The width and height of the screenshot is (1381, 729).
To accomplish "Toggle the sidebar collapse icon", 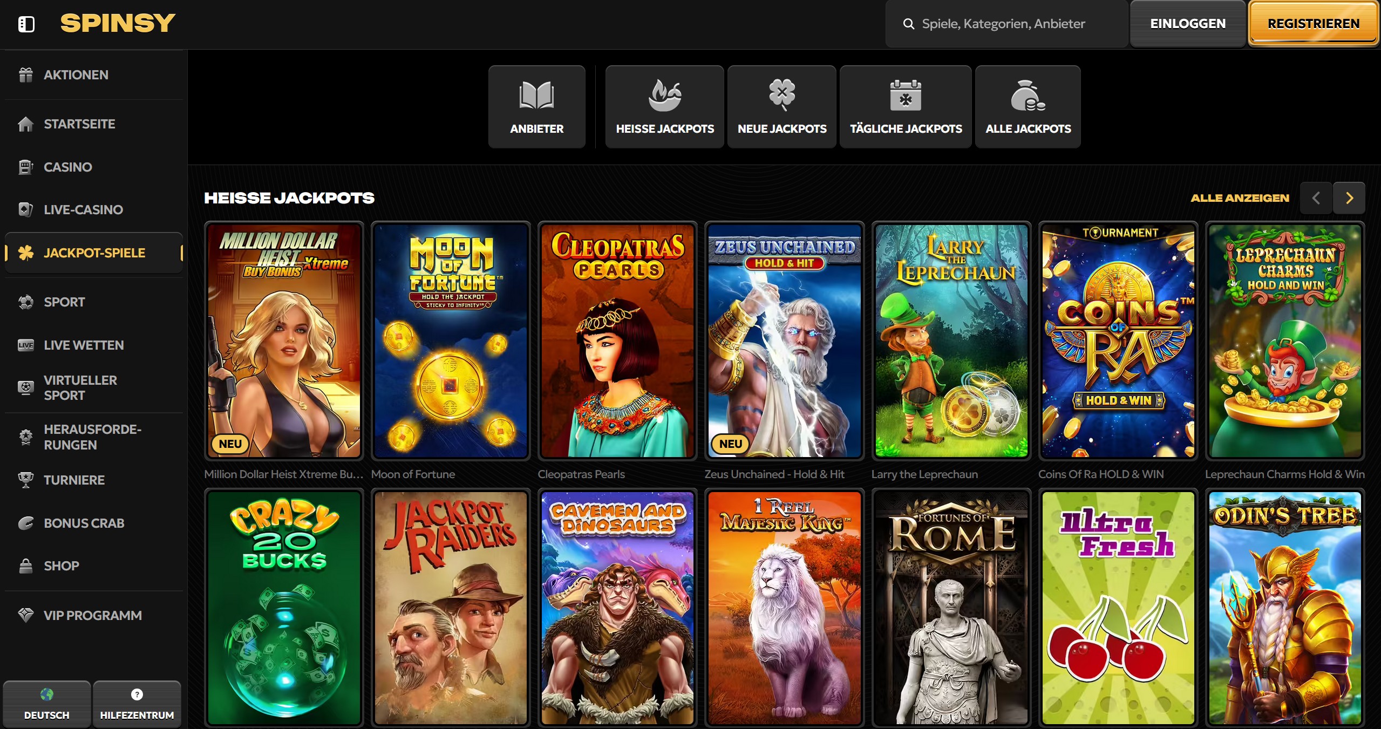I will click(26, 24).
